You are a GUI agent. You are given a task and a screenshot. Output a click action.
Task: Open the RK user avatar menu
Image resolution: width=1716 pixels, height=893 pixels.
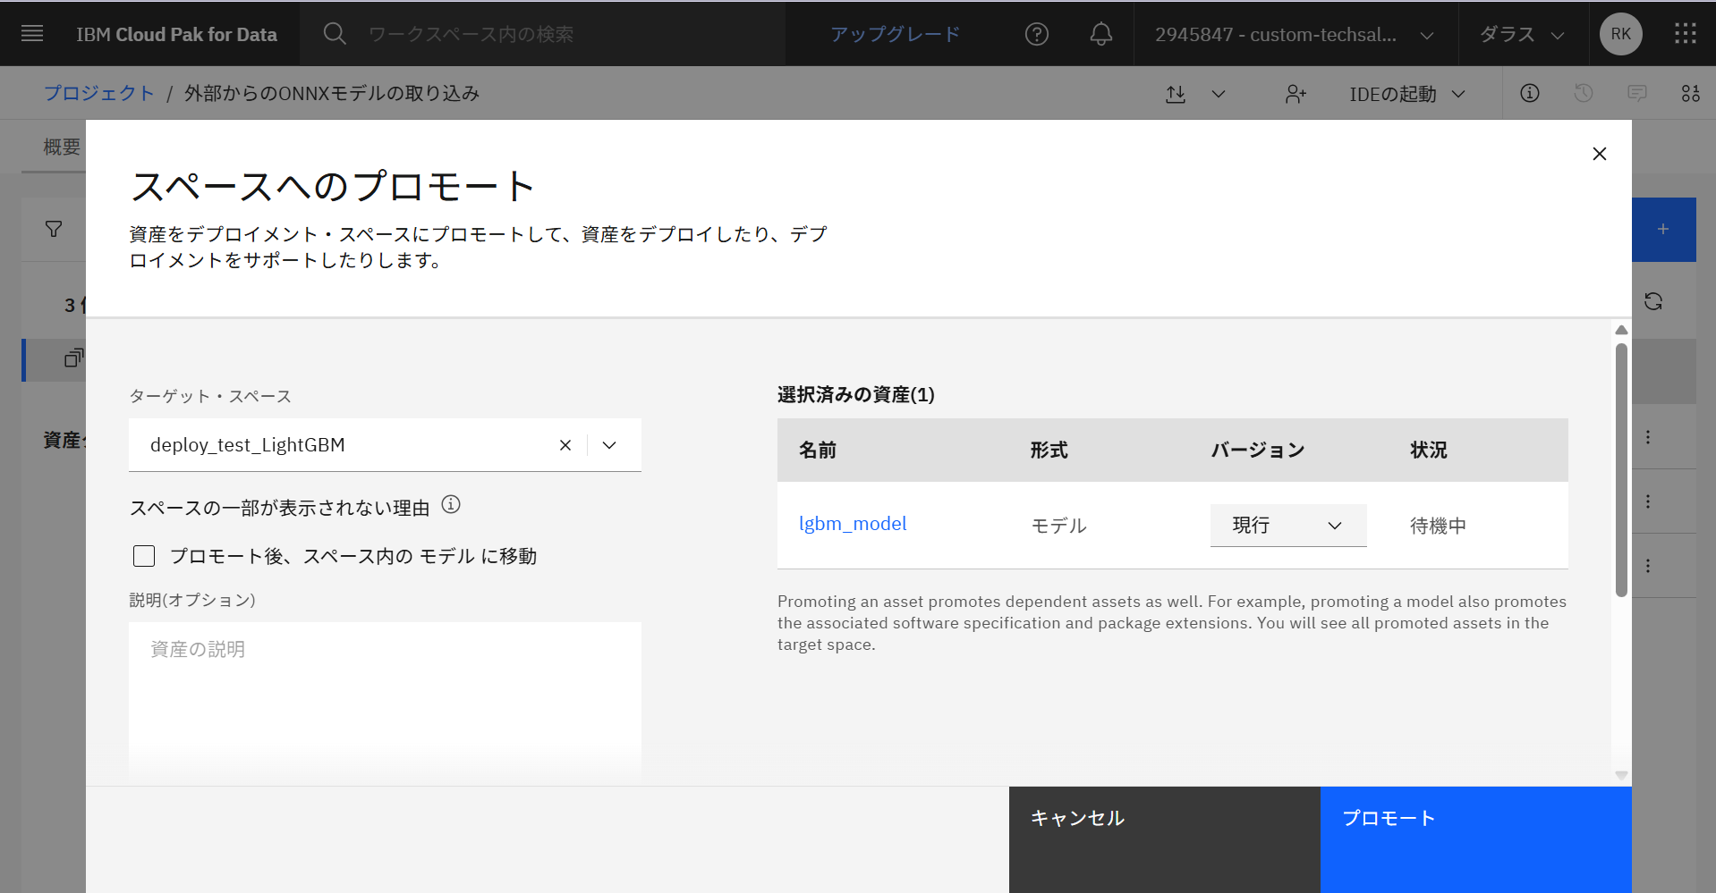point(1621,34)
